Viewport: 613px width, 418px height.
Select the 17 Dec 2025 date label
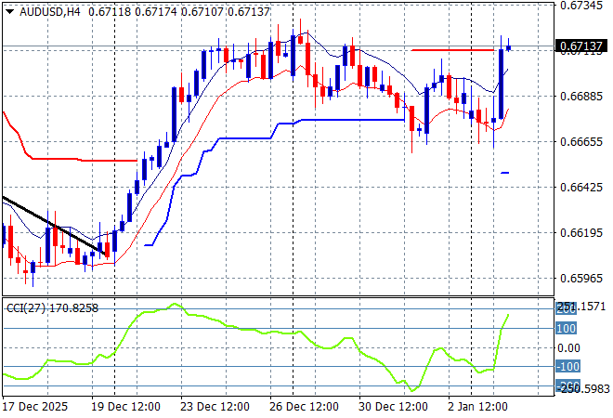34,407
